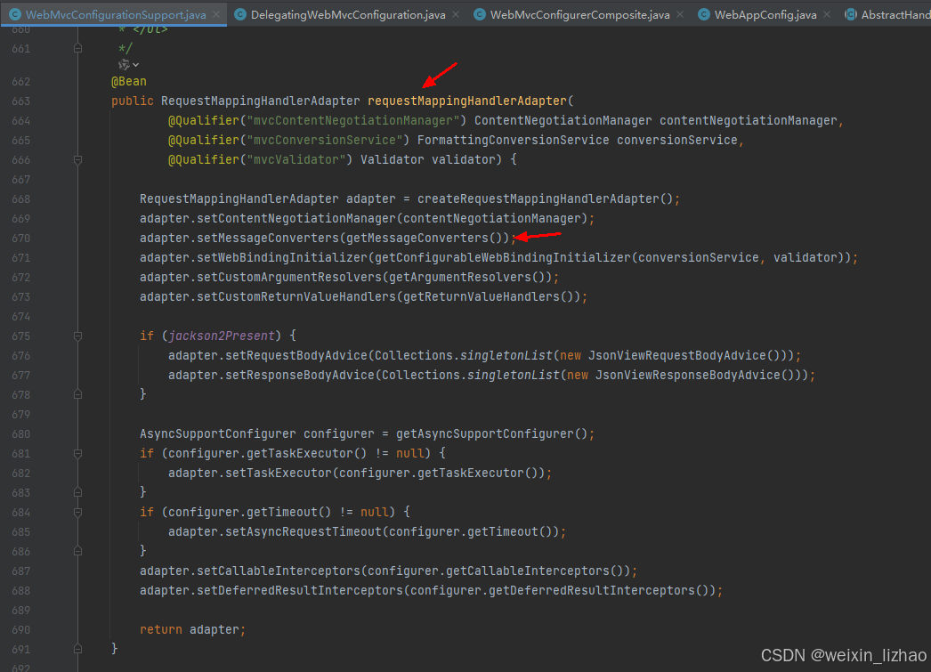Click the @Bean annotation
The image size is (931, 672).
(129, 81)
